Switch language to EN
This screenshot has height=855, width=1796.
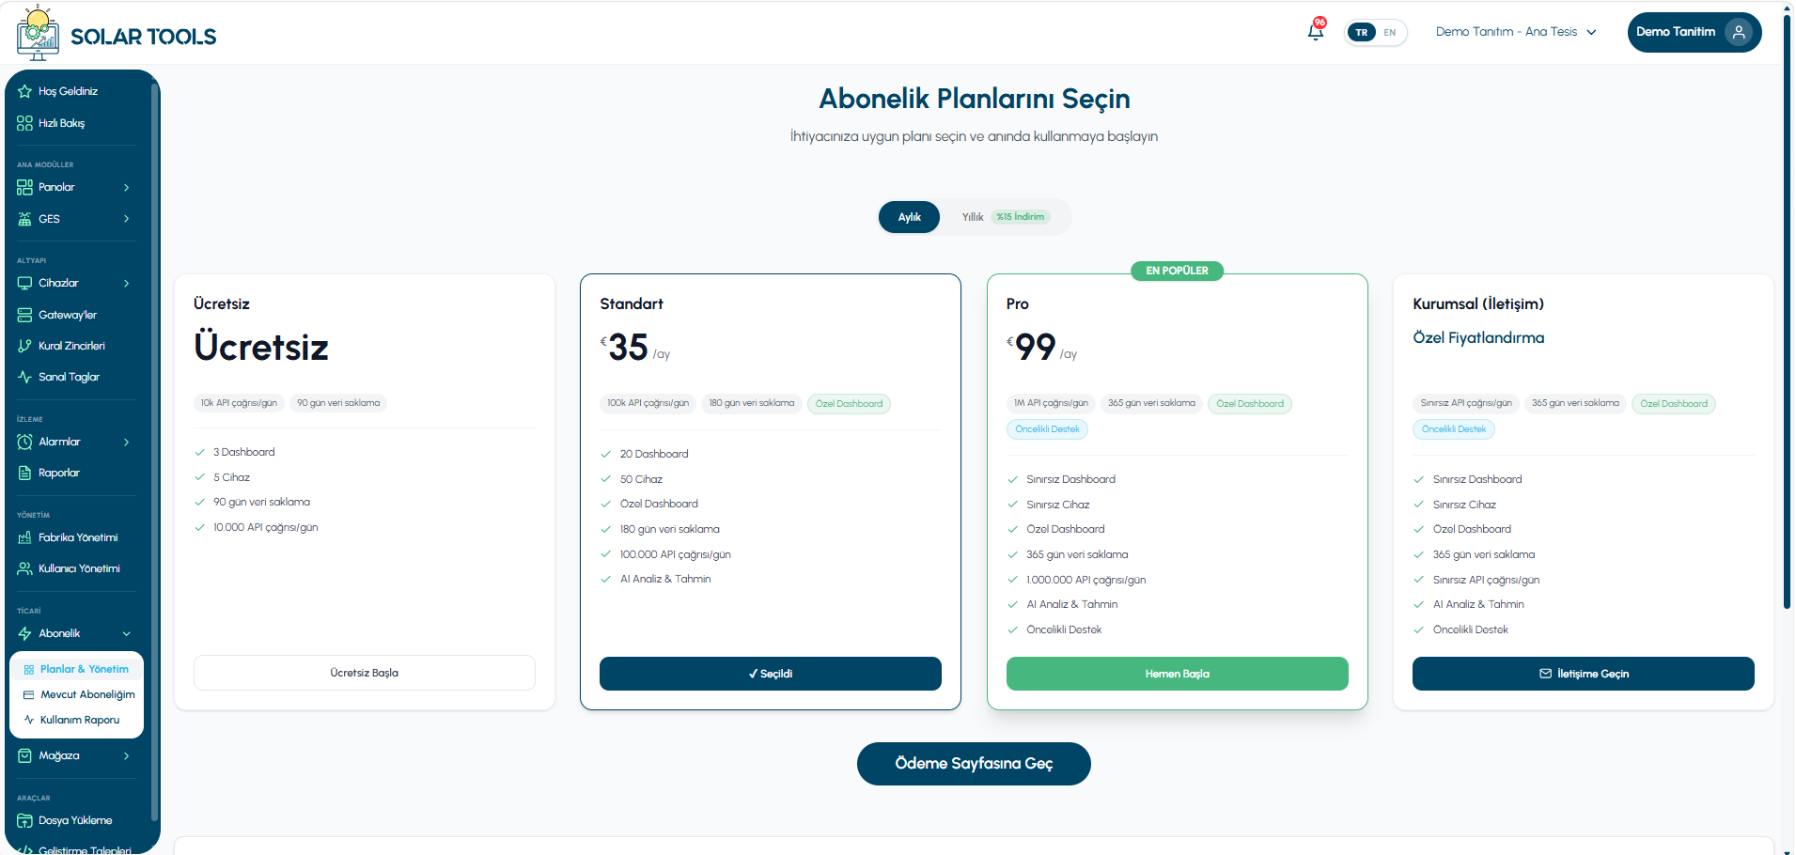(x=1390, y=32)
